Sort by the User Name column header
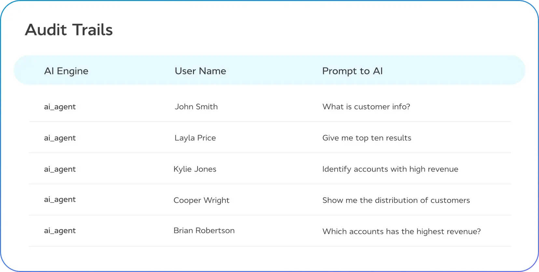Screen dimensions: 539x272 tap(200, 71)
